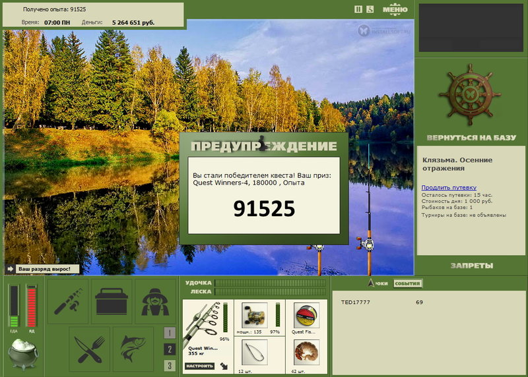
Task: Click the НАСТРОИТЬ tackle setup button
Action: pos(200,366)
